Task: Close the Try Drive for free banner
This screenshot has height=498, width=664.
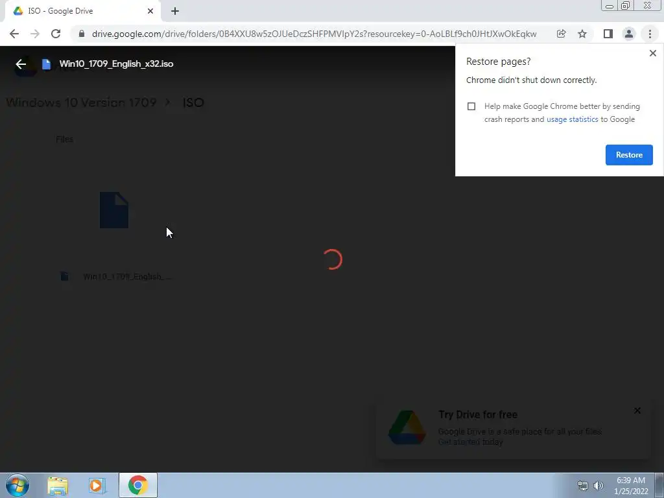Action: (x=637, y=410)
